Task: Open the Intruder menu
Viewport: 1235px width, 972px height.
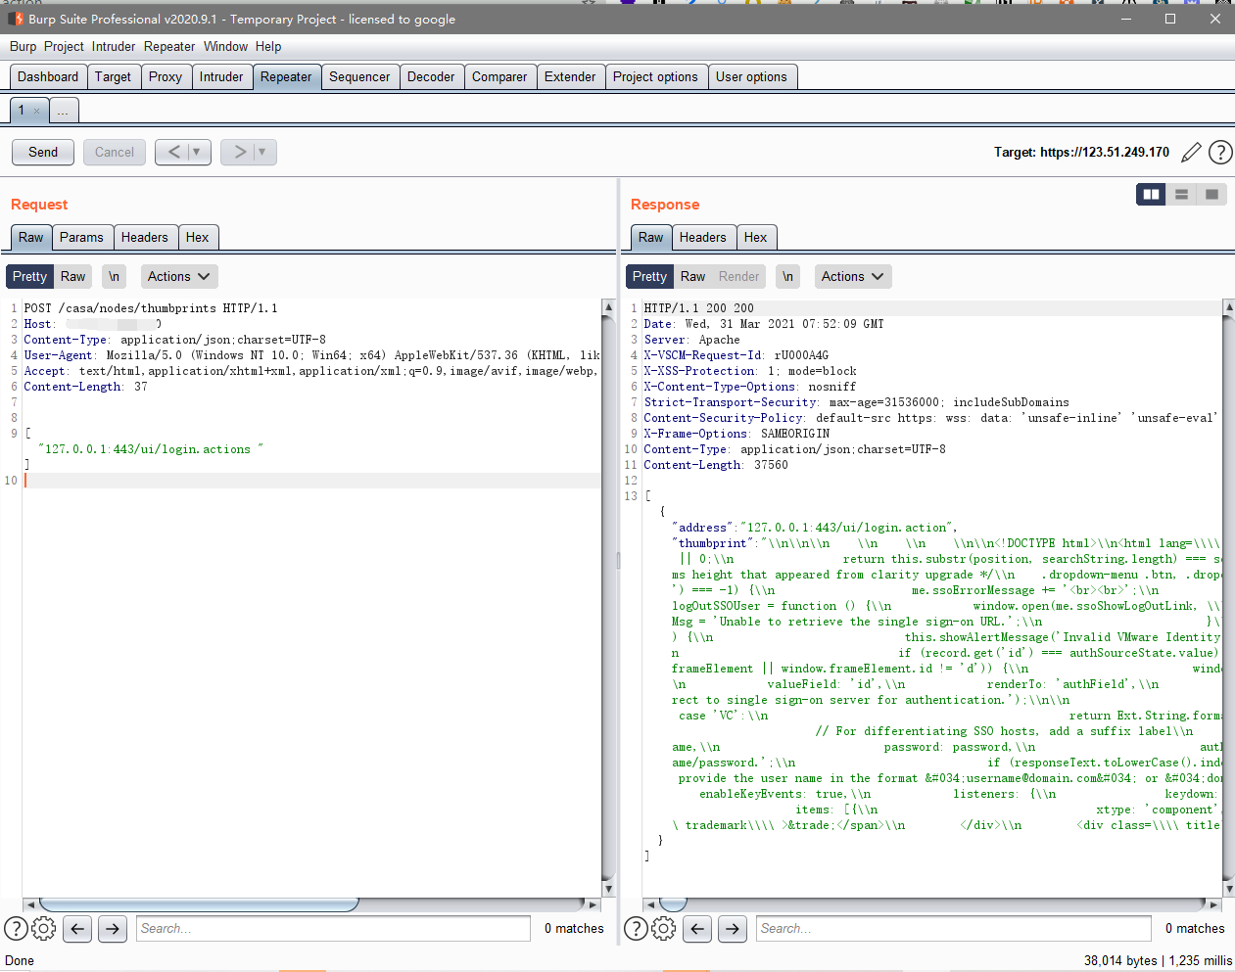Action: (114, 46)
